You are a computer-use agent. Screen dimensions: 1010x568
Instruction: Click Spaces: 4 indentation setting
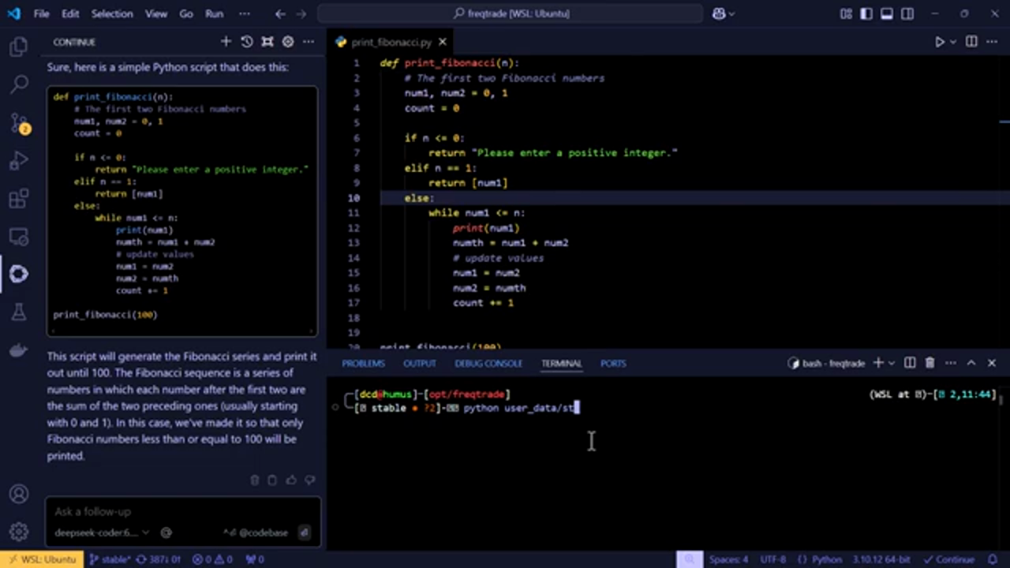point(728,559)
